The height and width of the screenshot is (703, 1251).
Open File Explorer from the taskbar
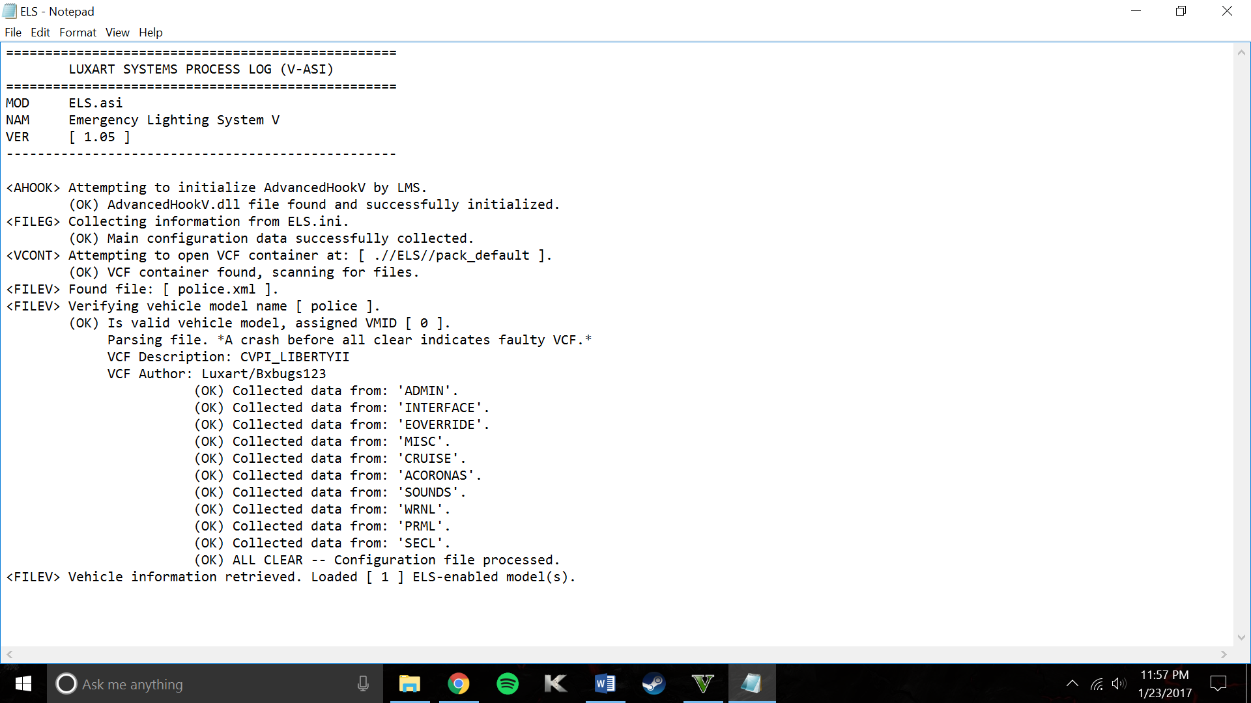pyautogui.click(x=410, y=683)
